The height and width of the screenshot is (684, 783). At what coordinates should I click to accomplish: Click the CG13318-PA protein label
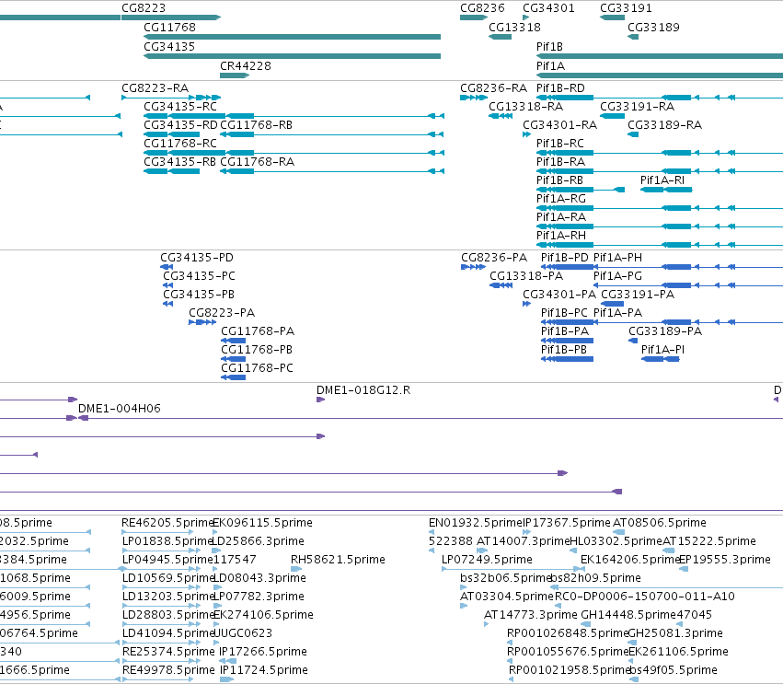(x=525, y=276)
